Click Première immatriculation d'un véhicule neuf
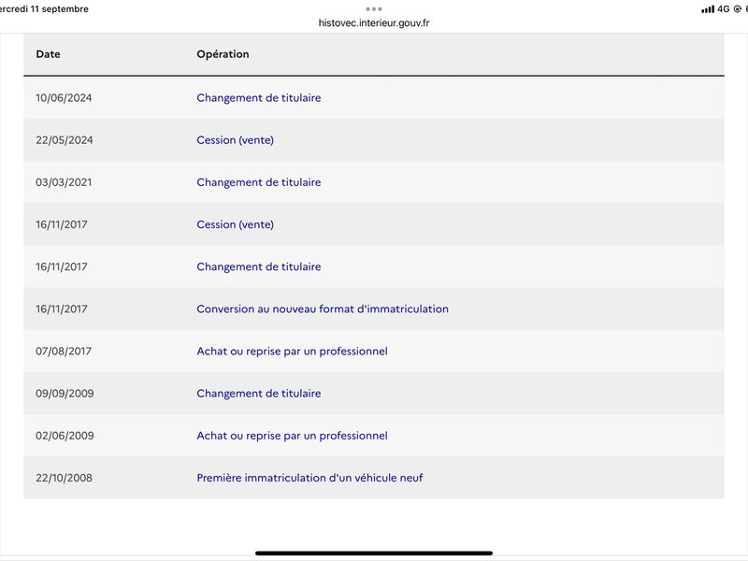748x561 pixels. 309,478
